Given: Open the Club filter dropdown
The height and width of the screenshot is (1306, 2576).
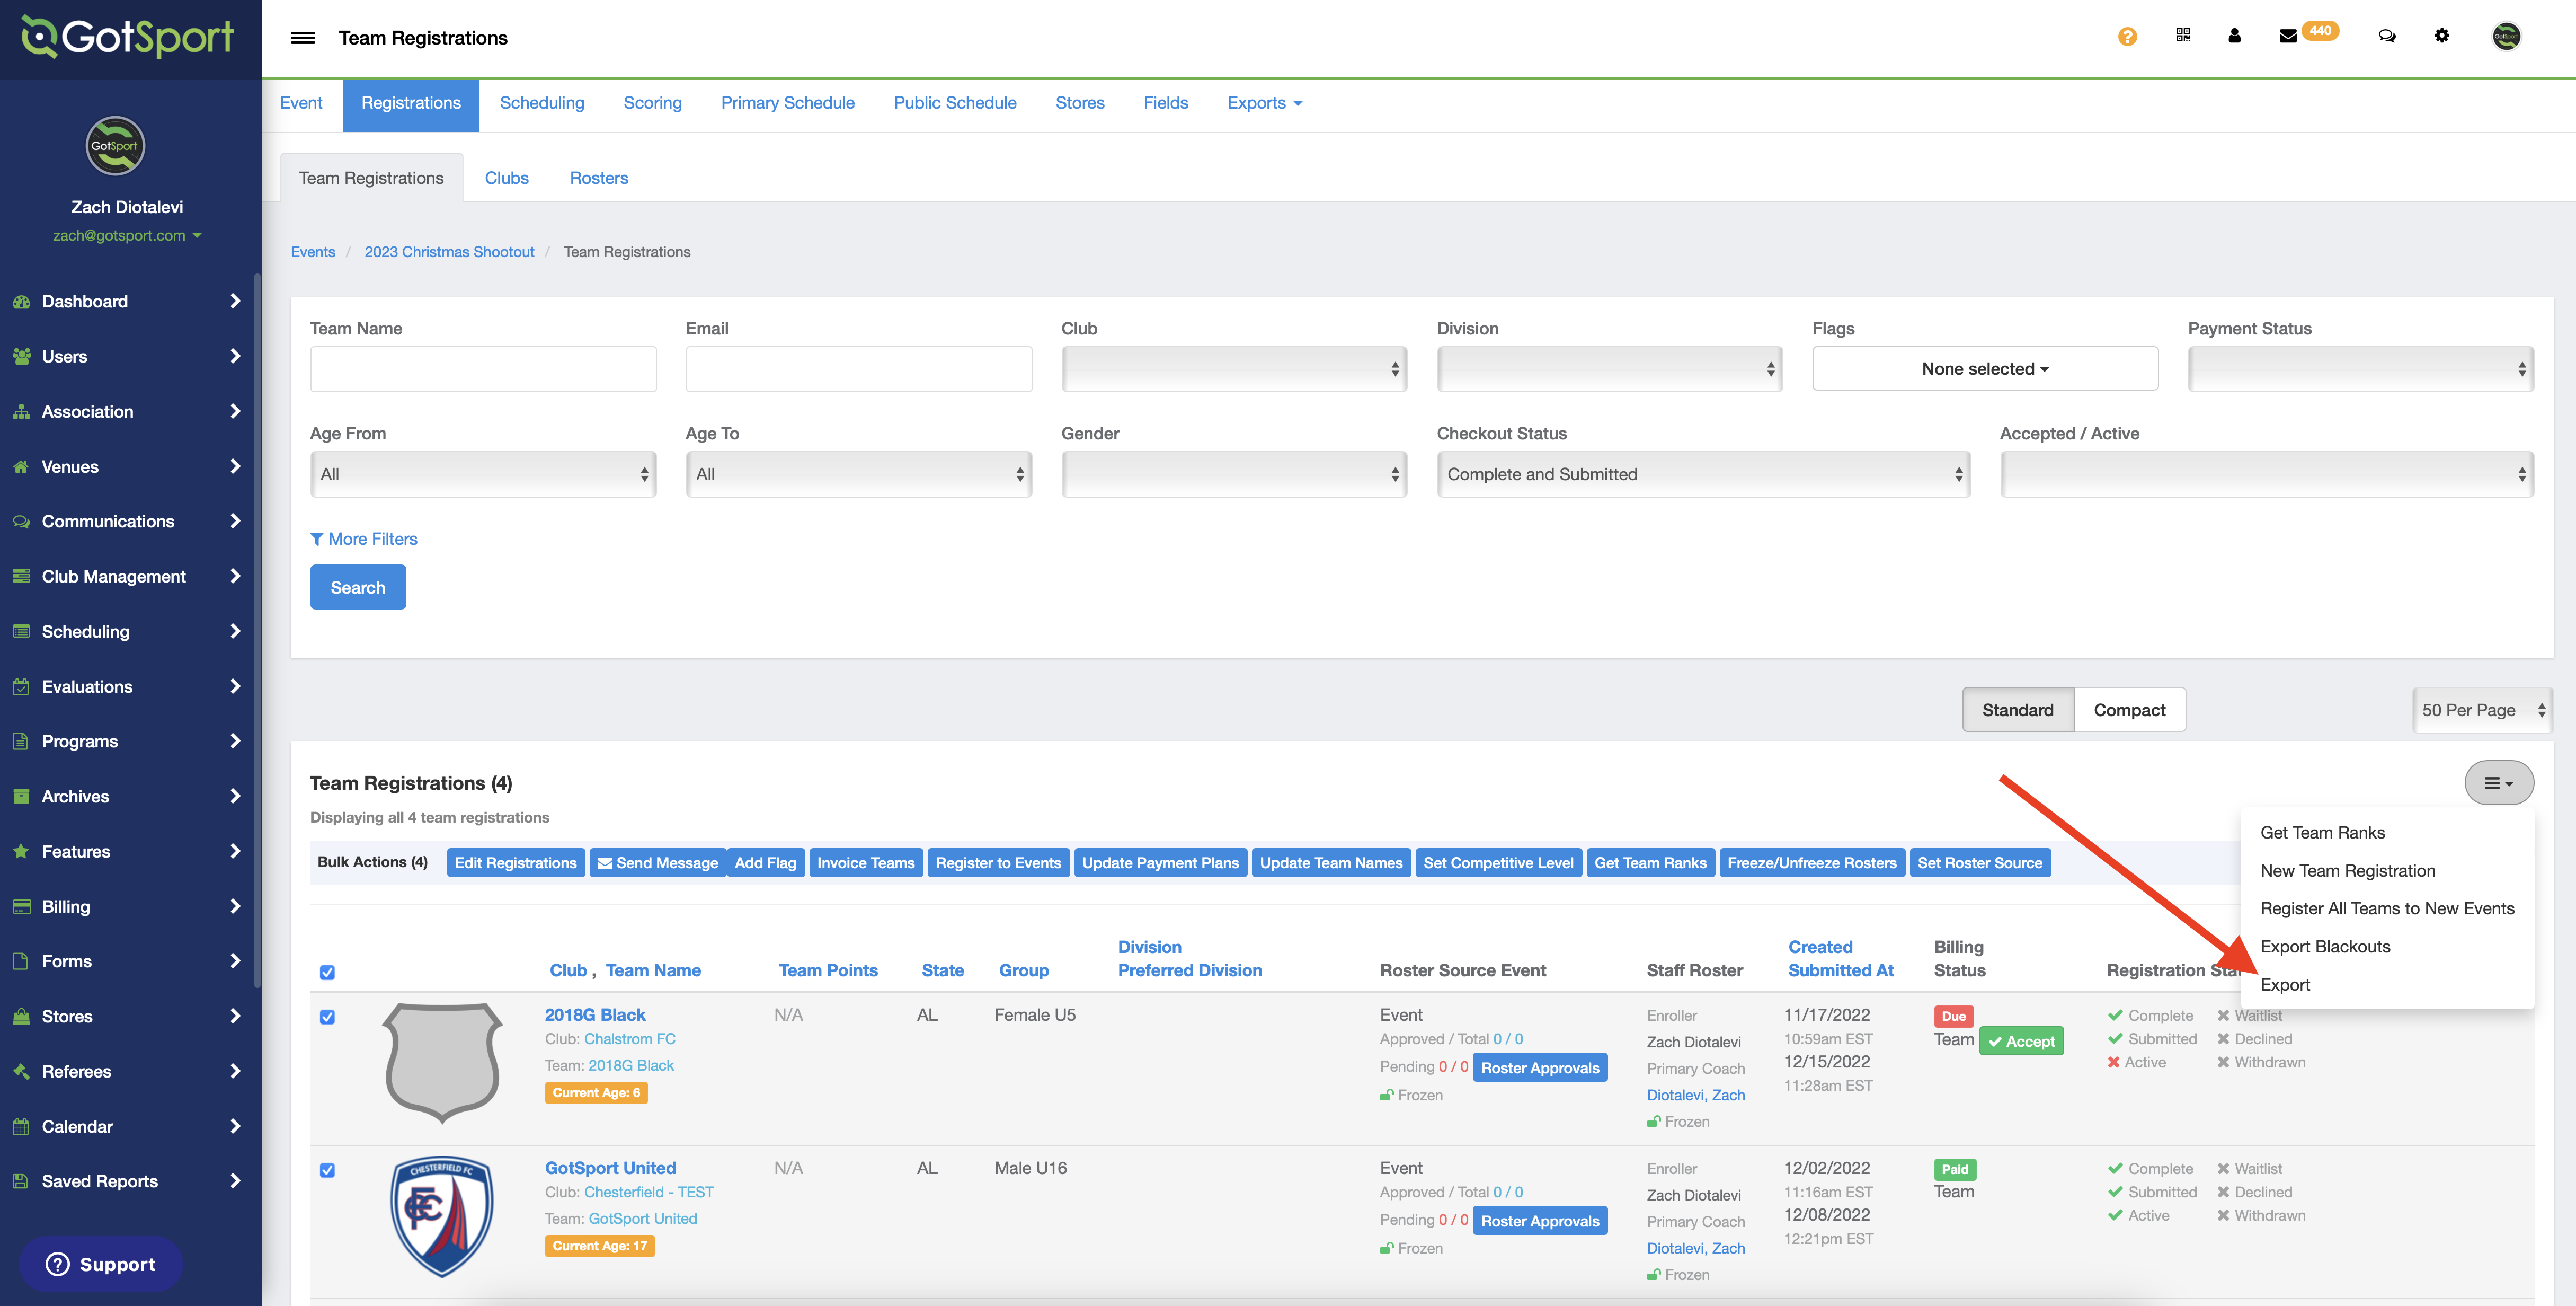Looking at the screenshot, I should (1233, 369).
